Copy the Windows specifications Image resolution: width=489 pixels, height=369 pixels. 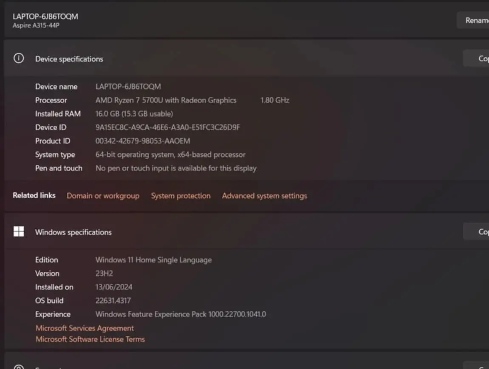click(476, 231)
